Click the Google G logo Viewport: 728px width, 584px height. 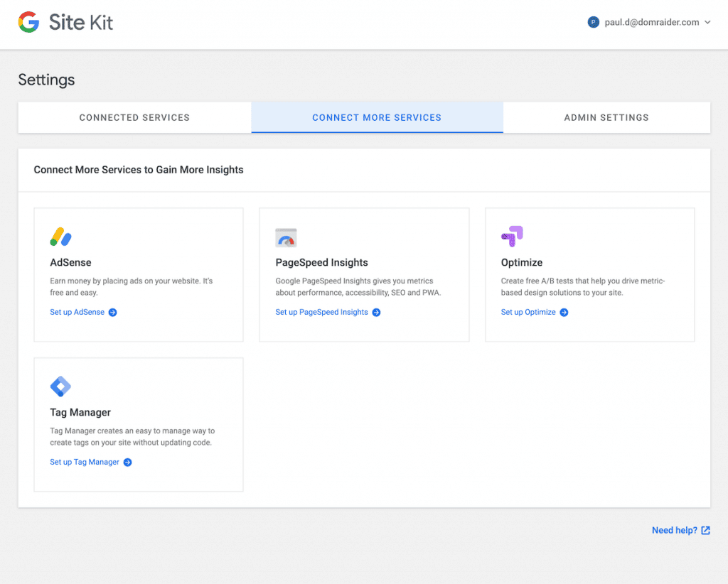(28, 22)
